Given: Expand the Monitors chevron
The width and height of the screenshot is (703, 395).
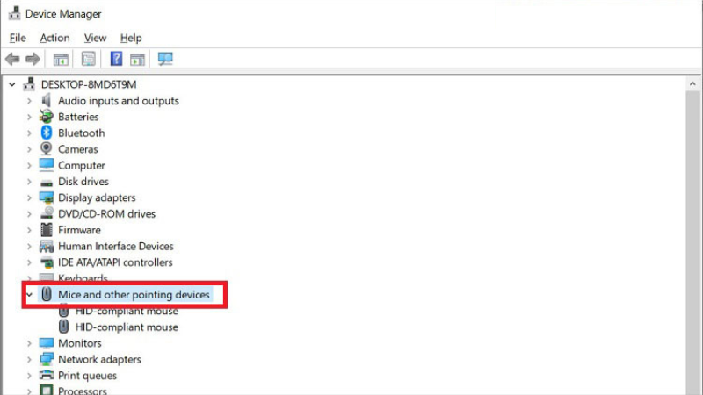Looking at the screenshot, I should (29, 343).
